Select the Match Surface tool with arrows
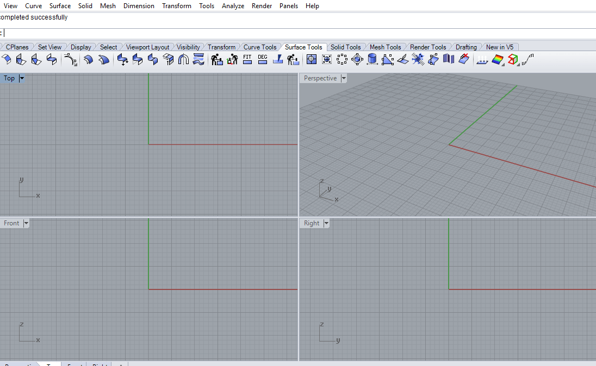Screen dimensions: 596x366 click(x=122, y=59)
